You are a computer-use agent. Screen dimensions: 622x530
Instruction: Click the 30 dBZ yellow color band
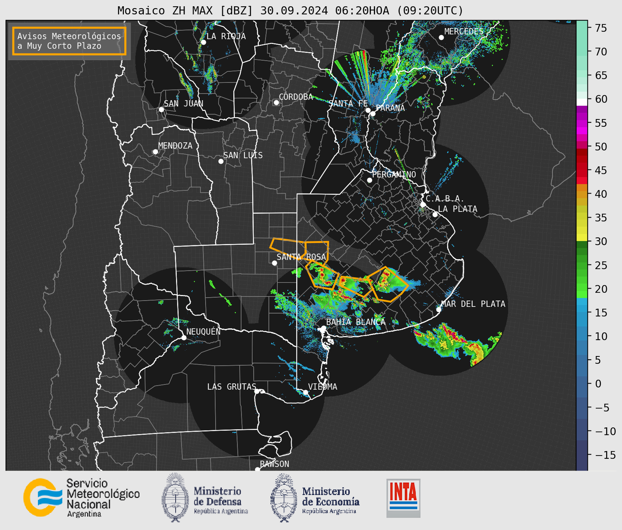(582, 237)
